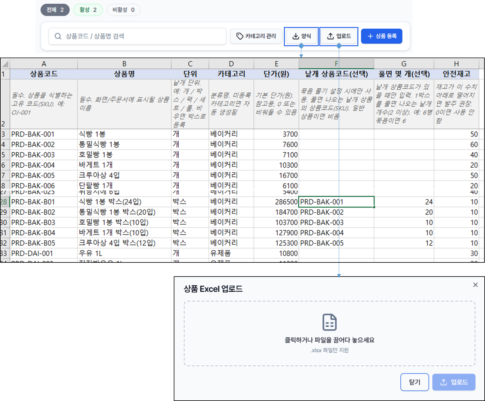Switch to the 전체 2 filter tab
The image size is (485, 401).
[55, 10]
